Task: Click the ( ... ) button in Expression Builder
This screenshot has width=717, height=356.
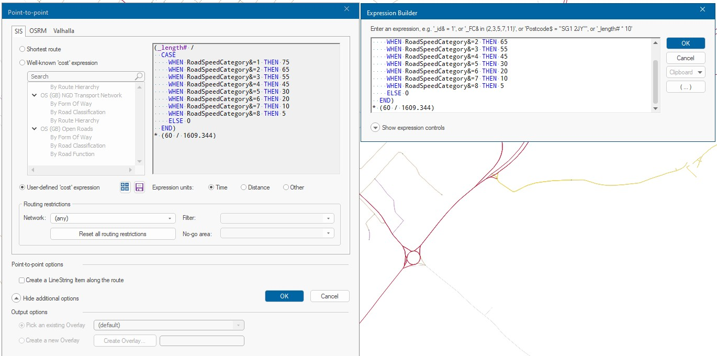Action: pos(686,87)
